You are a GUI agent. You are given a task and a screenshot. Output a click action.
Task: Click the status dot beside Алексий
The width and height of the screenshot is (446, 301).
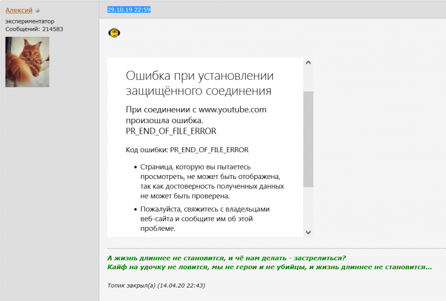(x=38, y=11)
